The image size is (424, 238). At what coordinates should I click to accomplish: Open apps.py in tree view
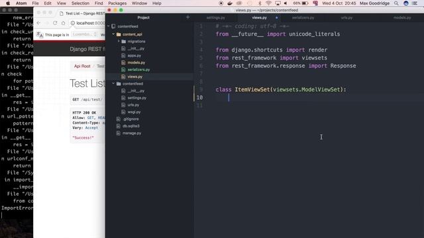[134, 56]
